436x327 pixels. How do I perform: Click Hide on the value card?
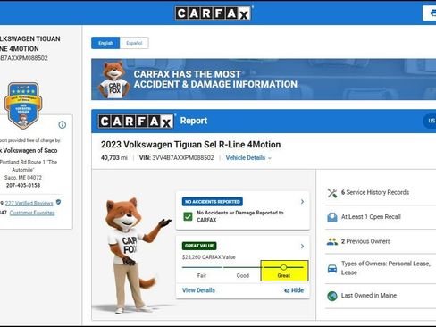[x=294, y=290]
